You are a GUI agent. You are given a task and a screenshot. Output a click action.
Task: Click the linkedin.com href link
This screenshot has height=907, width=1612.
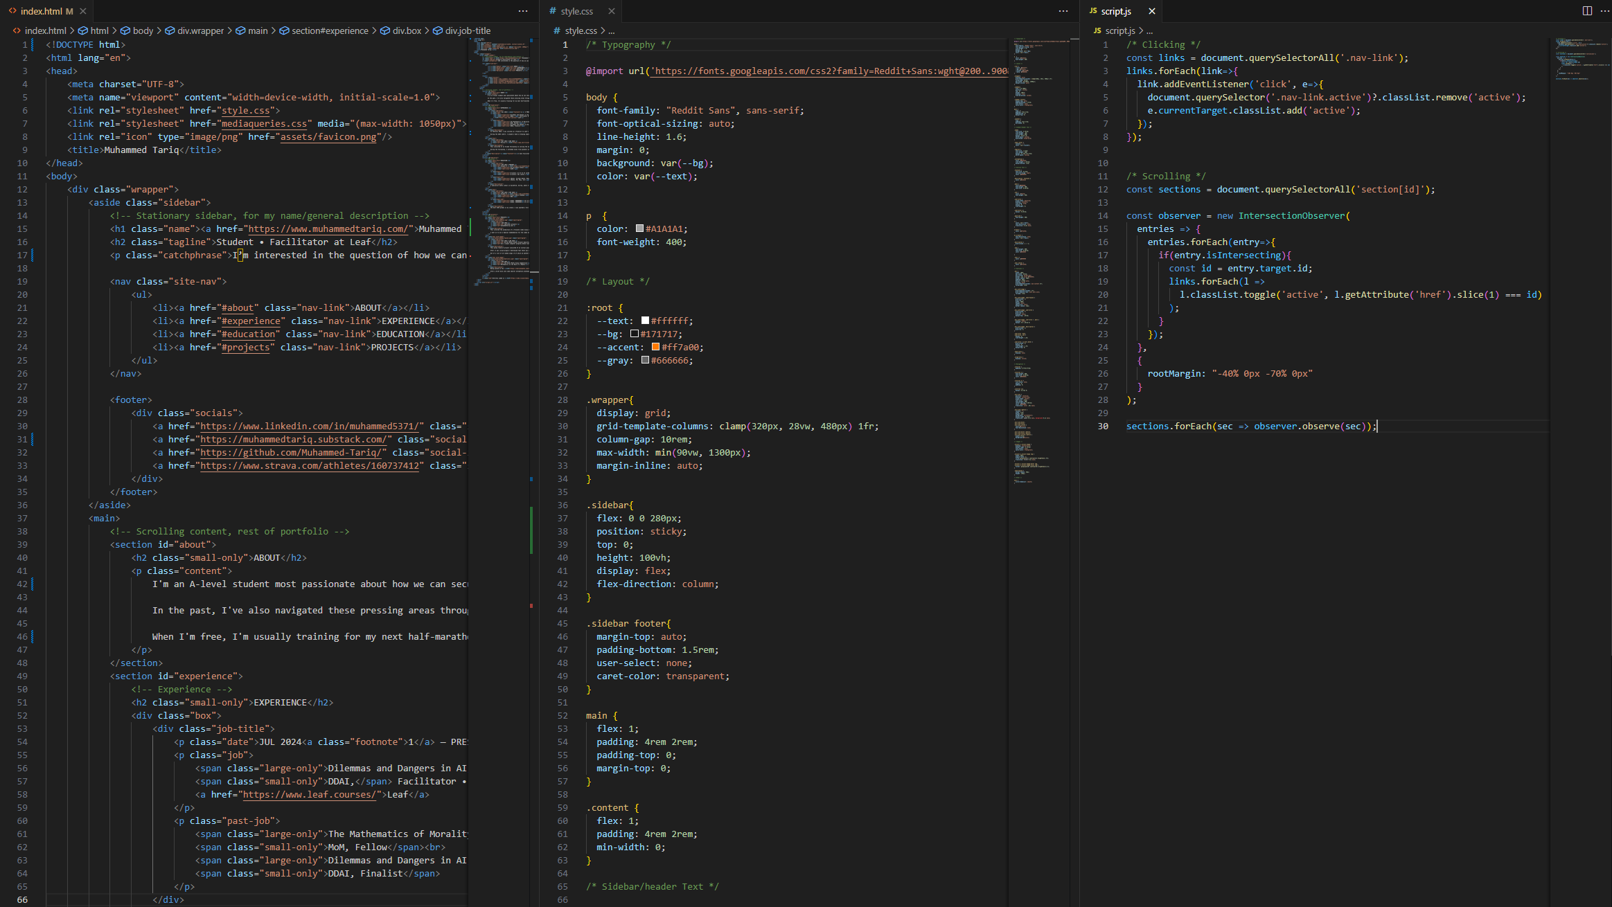coord(311,426)
